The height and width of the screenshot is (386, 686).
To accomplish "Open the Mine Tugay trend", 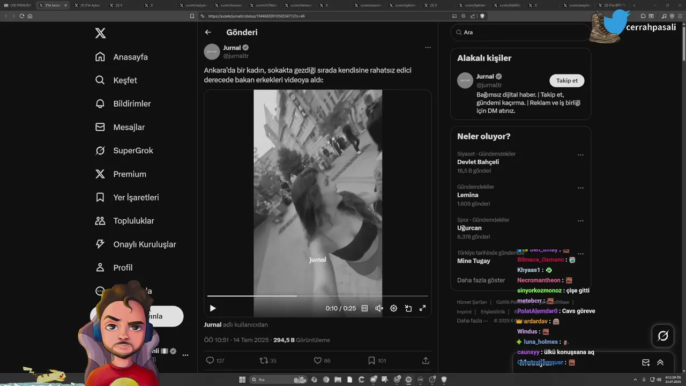I will point(474,261).
